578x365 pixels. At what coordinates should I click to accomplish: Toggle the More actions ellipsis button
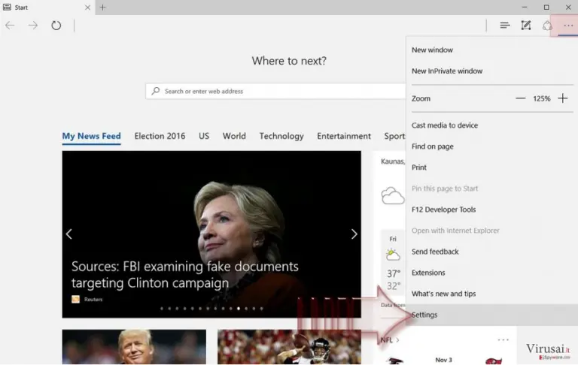pos(568,26)
